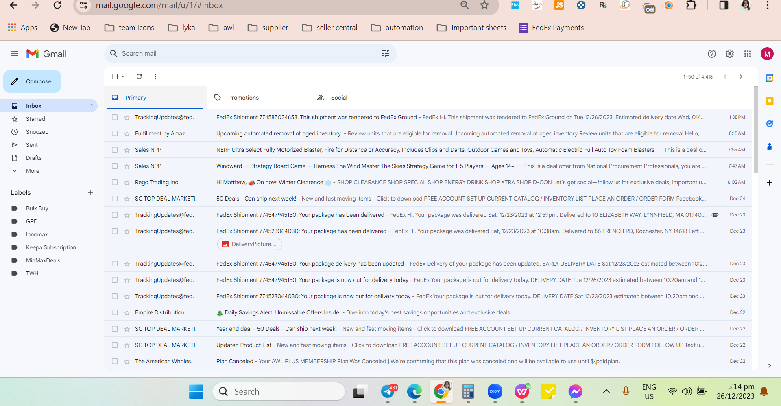The image size is (781, 406).
Task: Open Google apps grid
Action: [x=748, y=54]
